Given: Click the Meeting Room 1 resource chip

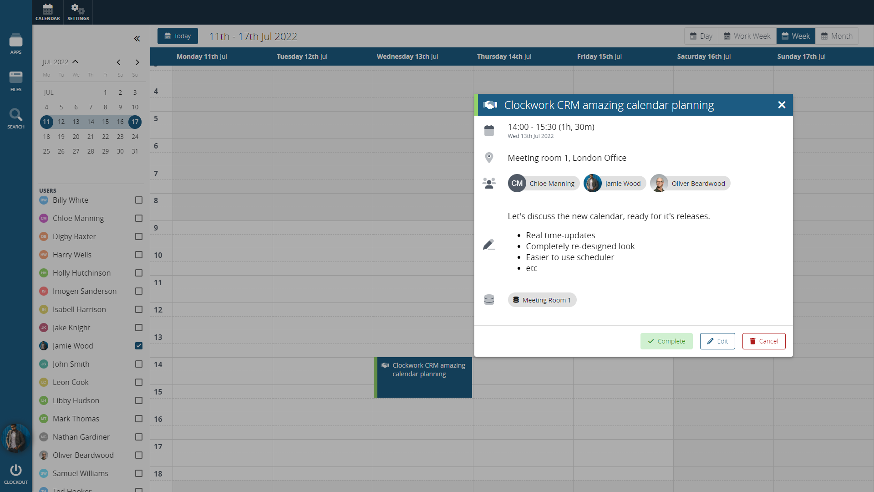Looking at the screenshot, I should pyautogui.click(x=542, y=300).
